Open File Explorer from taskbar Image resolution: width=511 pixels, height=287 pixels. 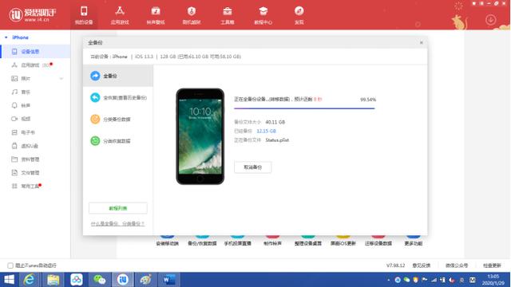53,280
